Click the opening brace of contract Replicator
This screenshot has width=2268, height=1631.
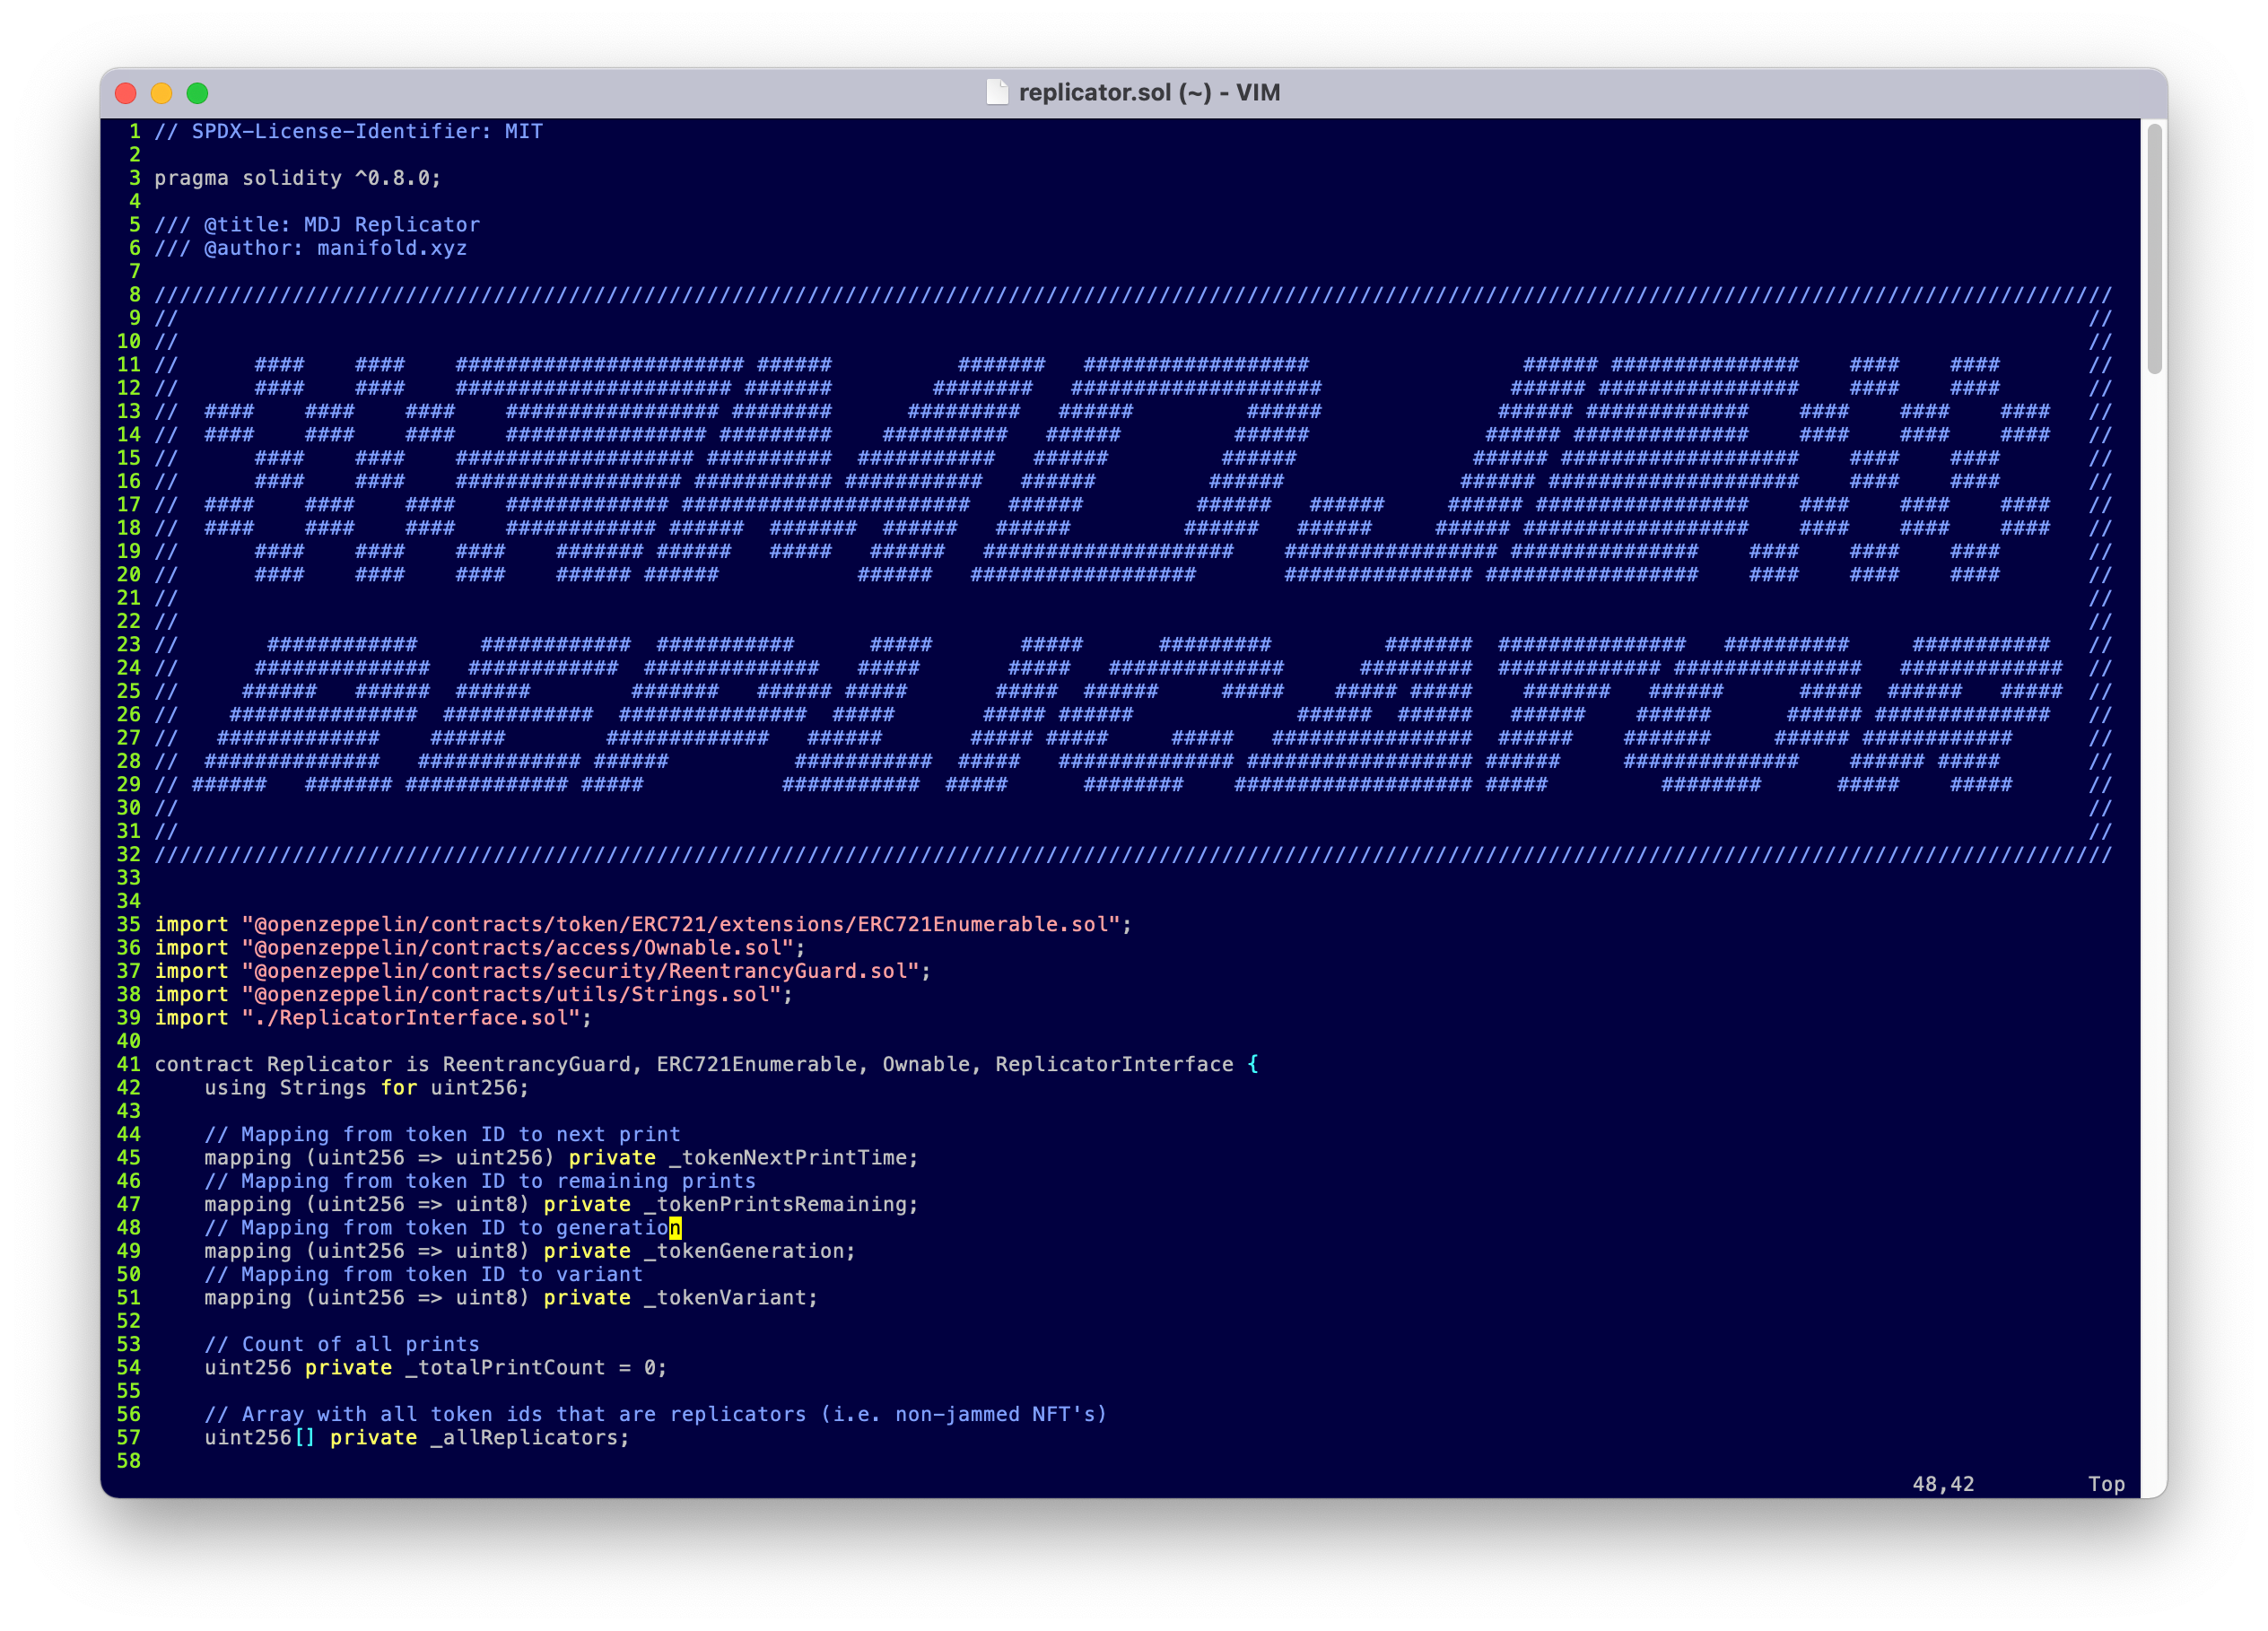(1252, 1064)
